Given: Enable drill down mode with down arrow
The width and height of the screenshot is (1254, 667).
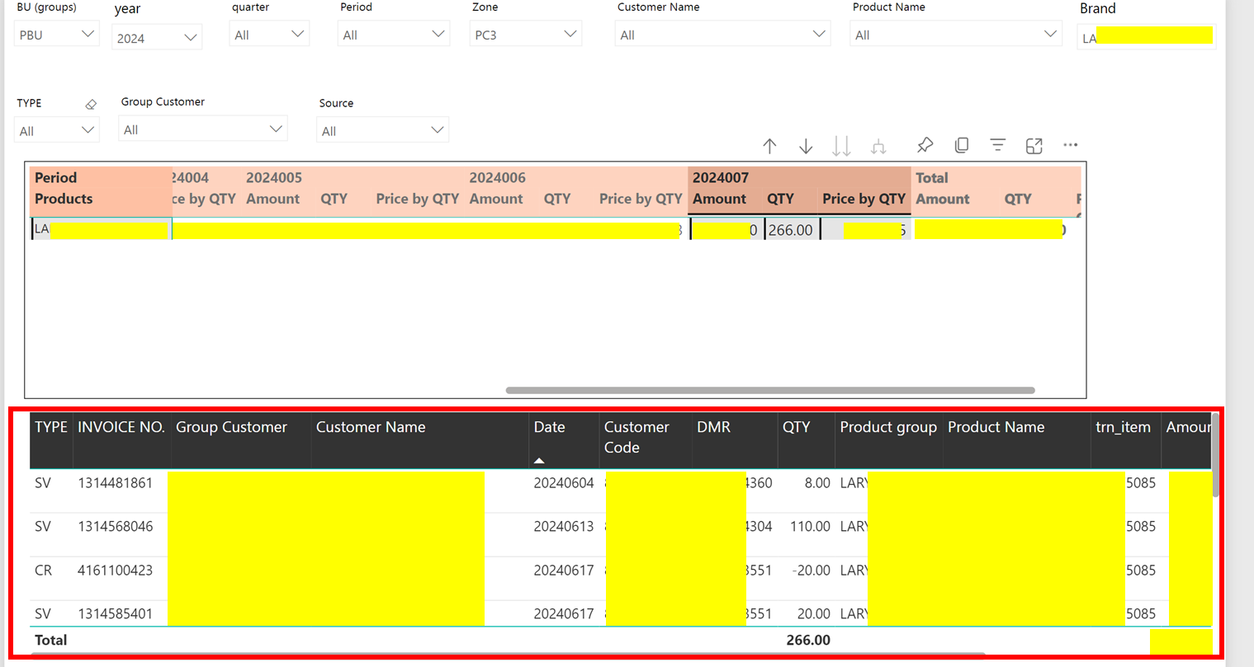Looking at the screenshot, I should tap(806, 146).
